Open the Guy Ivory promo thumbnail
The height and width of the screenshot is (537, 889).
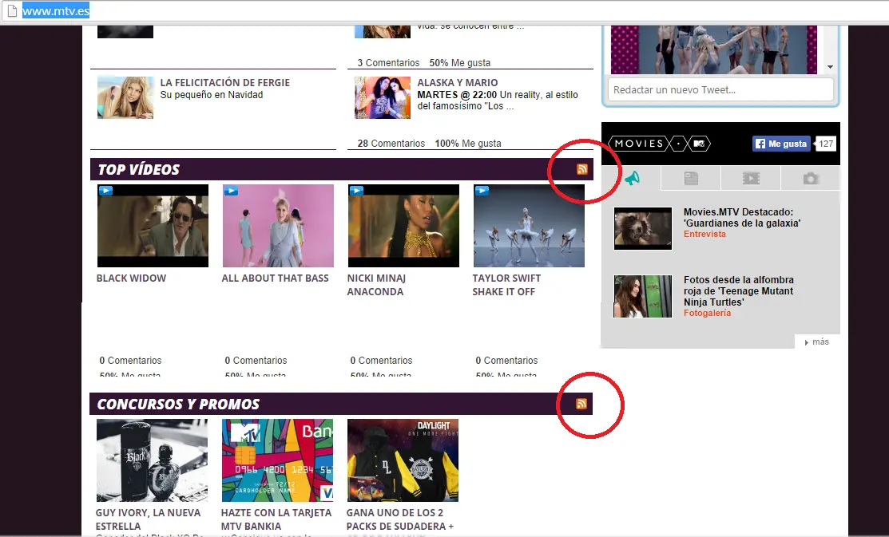pos(152,460)
